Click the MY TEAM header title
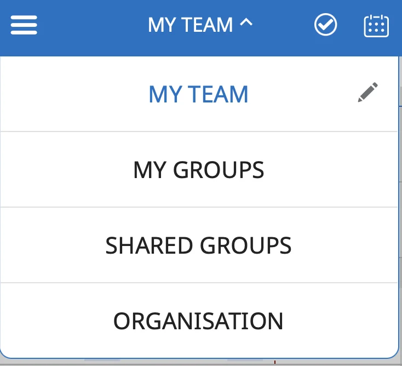The image size is (402, 366). (x=190, y=25)
